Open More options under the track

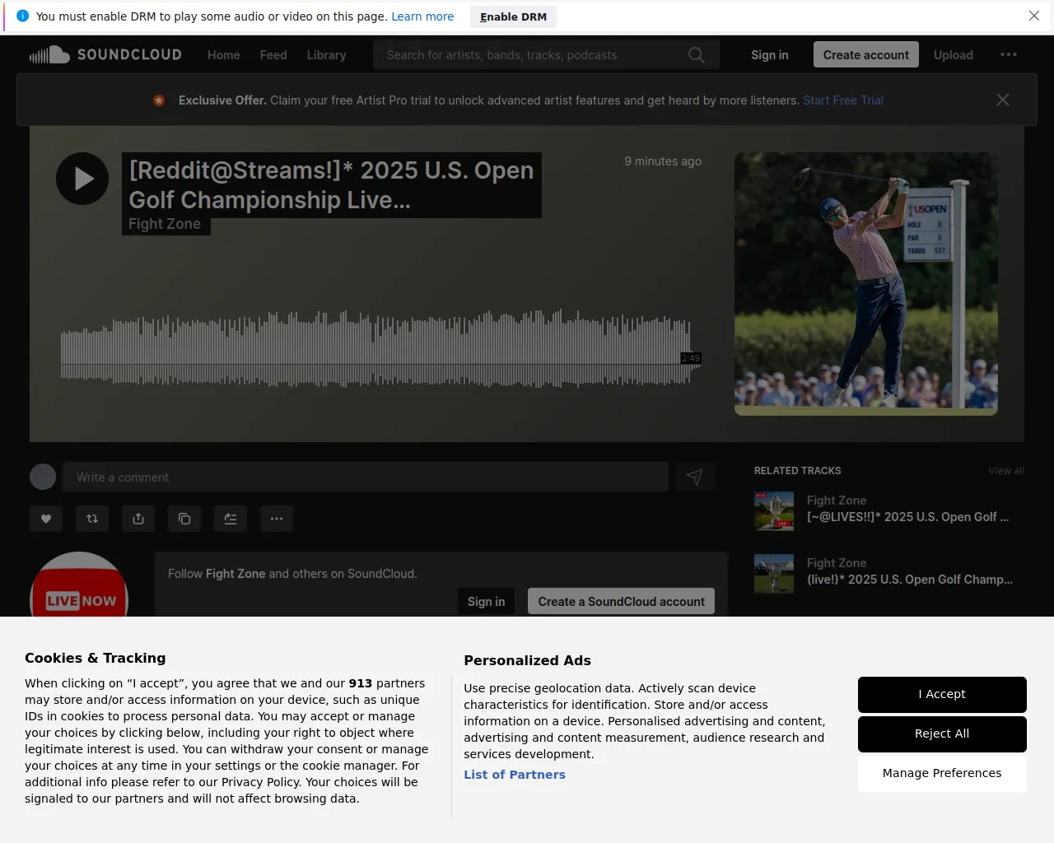point(277,519)
